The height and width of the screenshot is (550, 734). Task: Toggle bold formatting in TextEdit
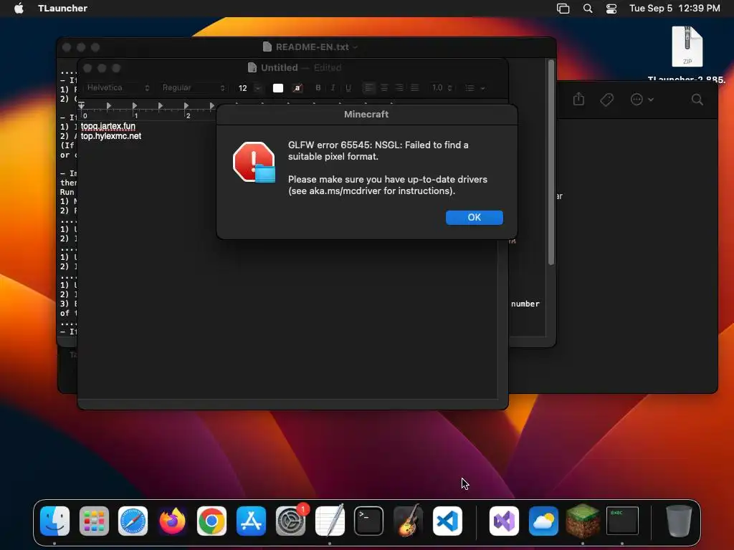[x=318, y=88]
